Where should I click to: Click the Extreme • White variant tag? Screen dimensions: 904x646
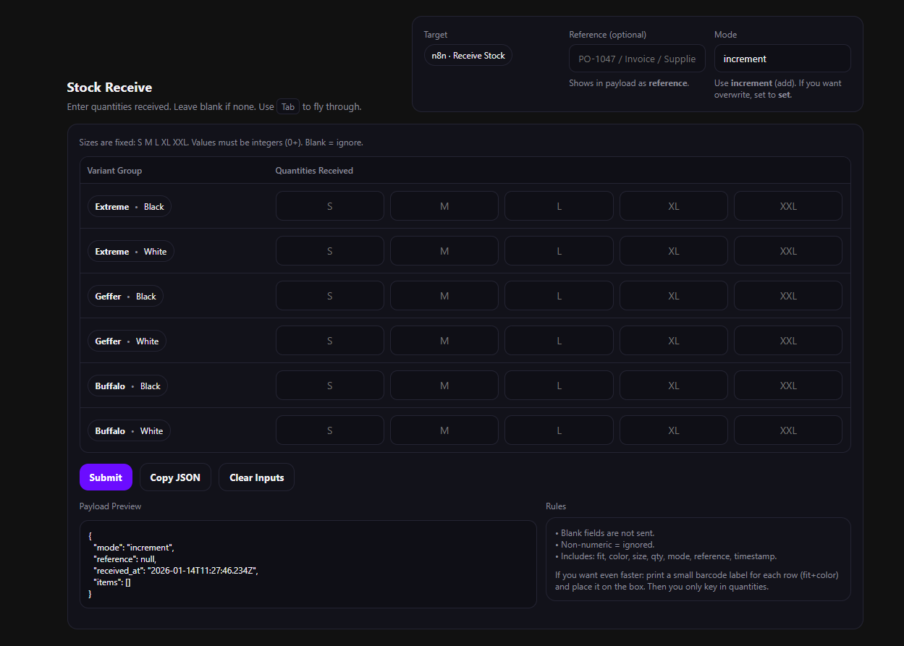[x=131, y=252]
